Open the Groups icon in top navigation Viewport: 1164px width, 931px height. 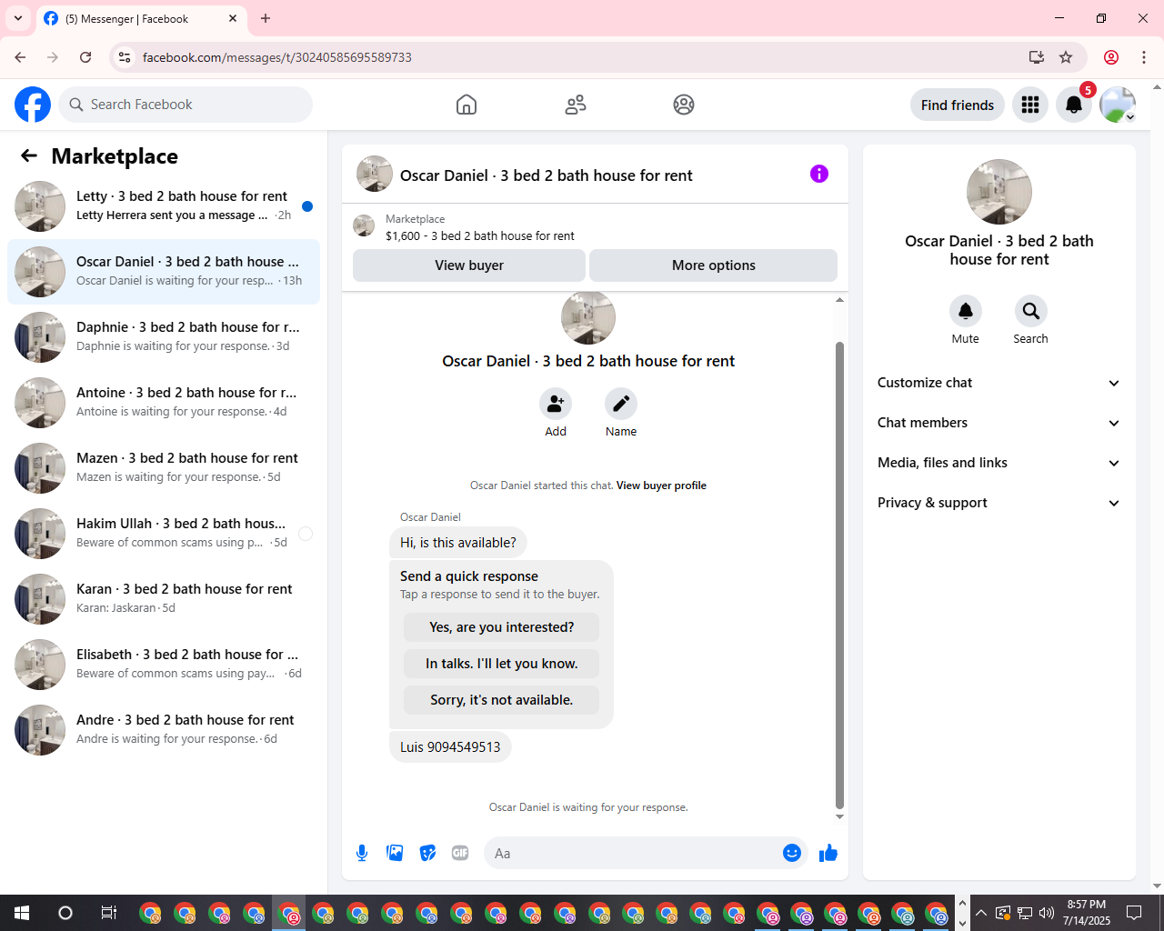tap(684, 105)
